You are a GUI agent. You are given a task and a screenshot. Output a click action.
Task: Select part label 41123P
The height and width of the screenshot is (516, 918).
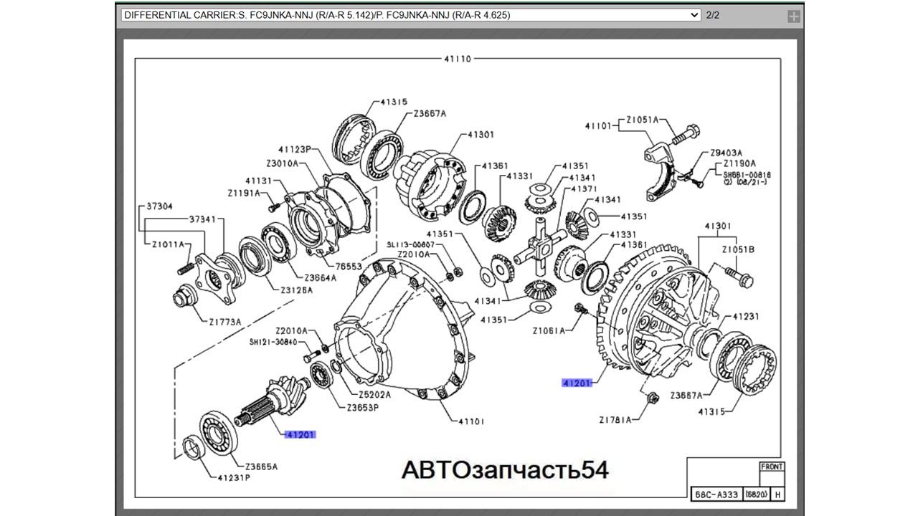[x=295, y=150]
